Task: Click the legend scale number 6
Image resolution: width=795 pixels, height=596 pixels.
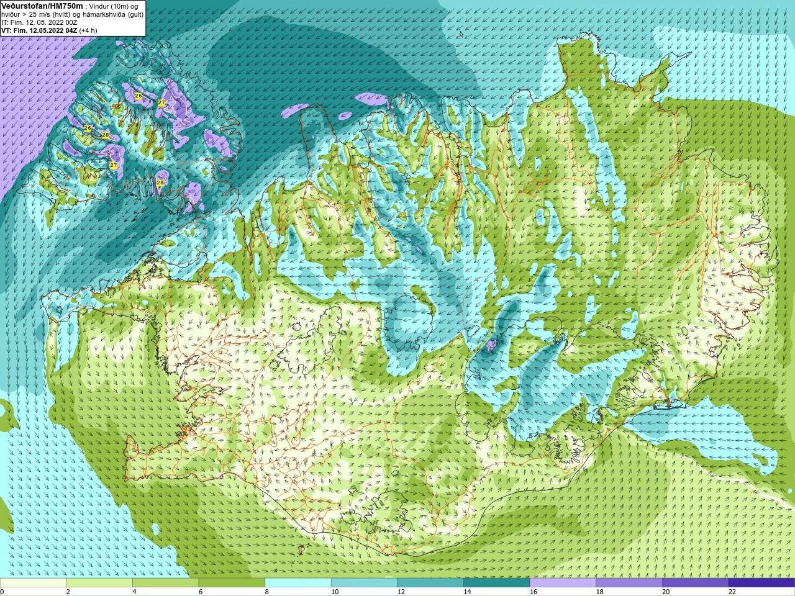Action: pos(201,592)
